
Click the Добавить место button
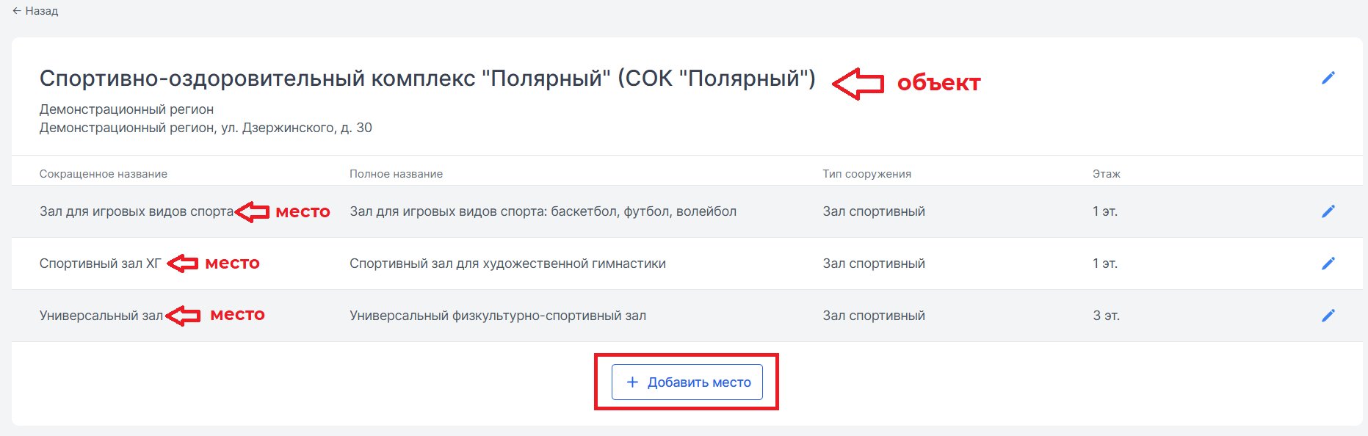point(687,382)
